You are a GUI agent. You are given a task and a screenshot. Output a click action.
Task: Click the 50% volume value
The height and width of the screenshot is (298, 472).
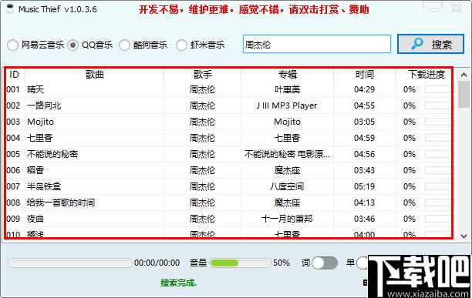[x=282, y=263]
